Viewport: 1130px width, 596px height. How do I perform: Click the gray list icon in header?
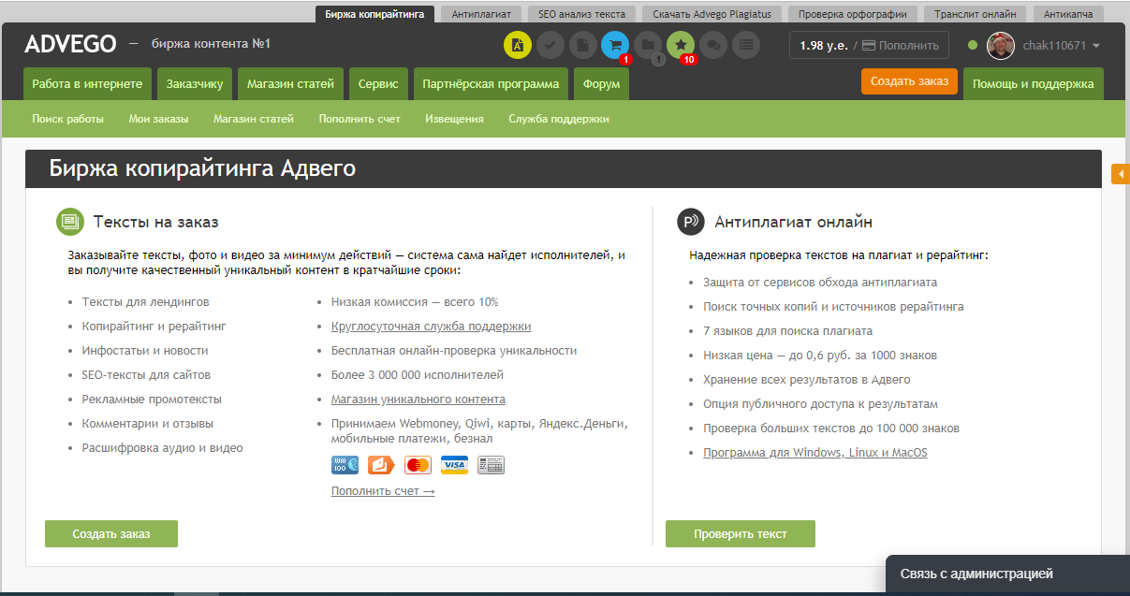(x=746, y=45)
